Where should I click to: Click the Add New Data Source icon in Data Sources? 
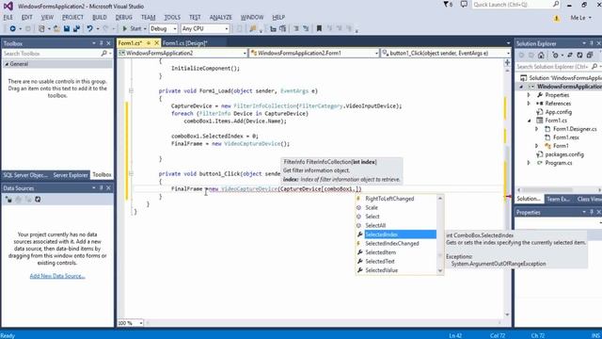[8, 200]
